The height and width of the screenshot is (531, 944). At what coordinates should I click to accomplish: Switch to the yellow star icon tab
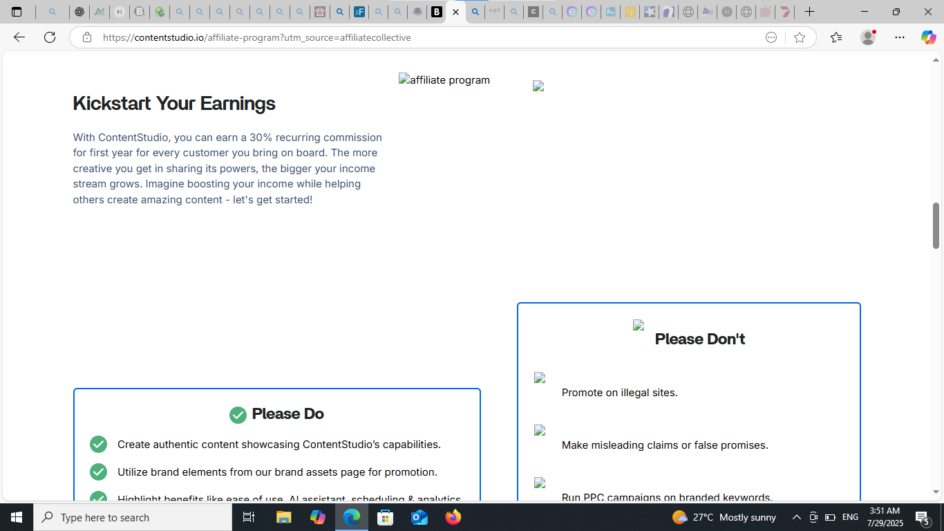pyautogui.click(x=649, y=12)
